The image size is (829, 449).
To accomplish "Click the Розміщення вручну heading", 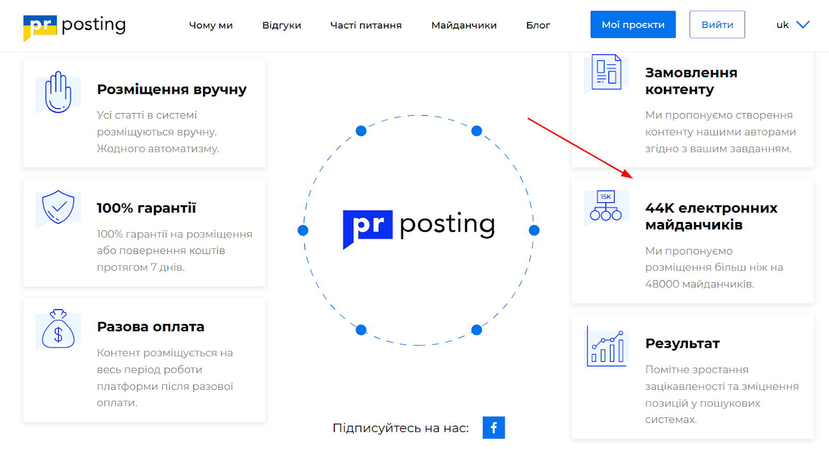I will pos(171,90).
